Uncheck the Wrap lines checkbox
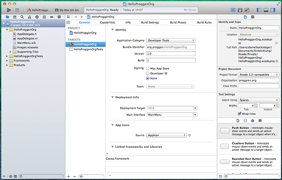The height and width of the screenshot is (180, 282). pos(239,114)
